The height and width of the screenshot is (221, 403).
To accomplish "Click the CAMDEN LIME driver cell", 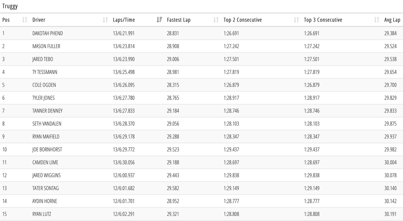I will coord(45,162).
